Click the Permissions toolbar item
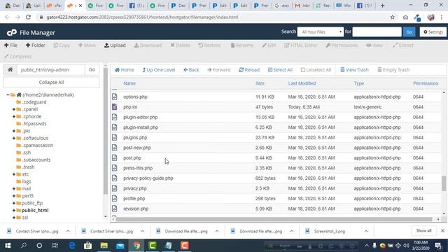448x252 pixels. coord(342,45)
